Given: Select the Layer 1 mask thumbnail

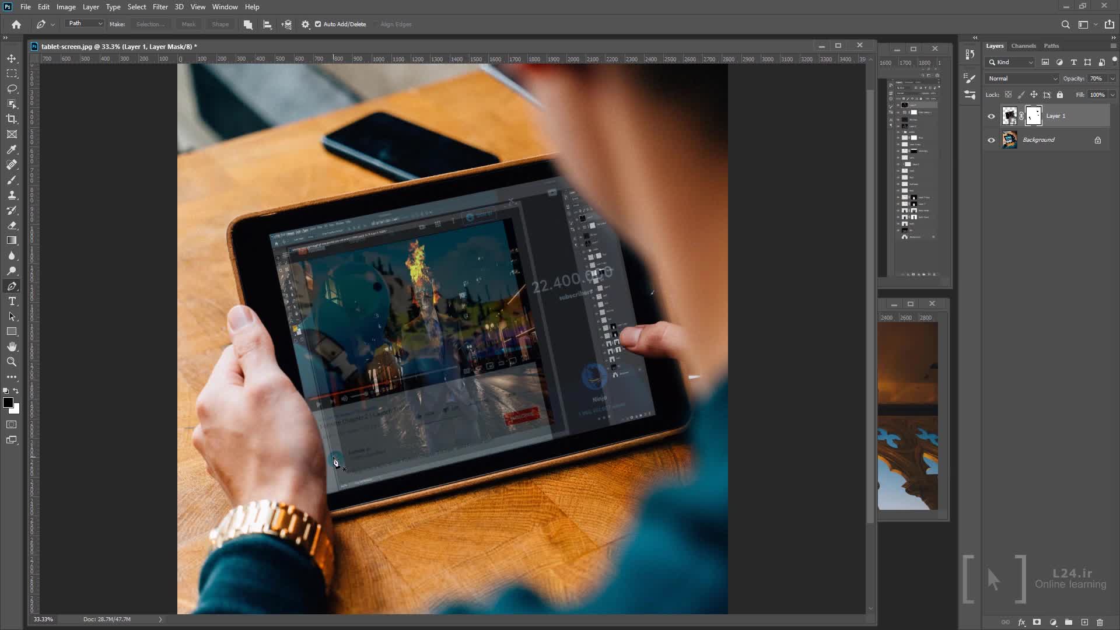Looking at the screenshot, I should click(1033, 116).
